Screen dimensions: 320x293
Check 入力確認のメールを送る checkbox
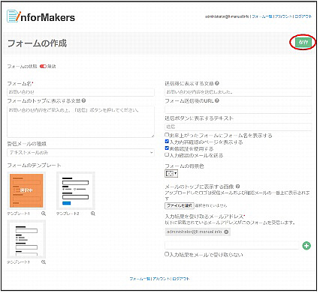tap(167, 155)
